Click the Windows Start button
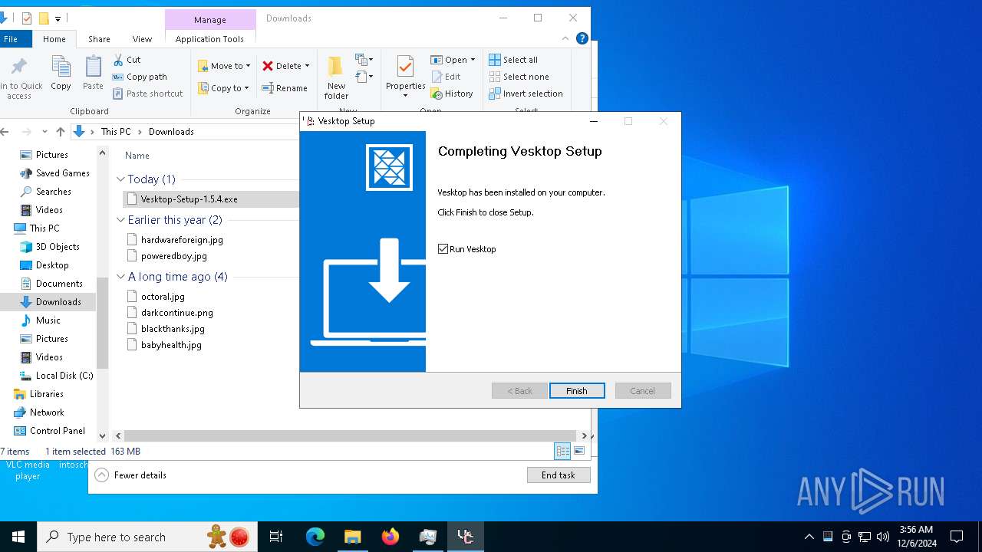This screenshot has width=982, height=552. [x=18, y=537]
